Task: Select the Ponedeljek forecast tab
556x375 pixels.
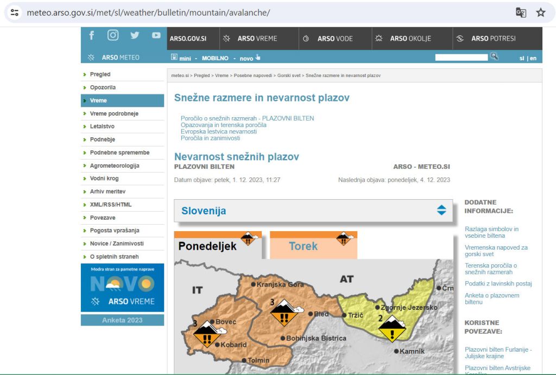Action: coord(207,246)
